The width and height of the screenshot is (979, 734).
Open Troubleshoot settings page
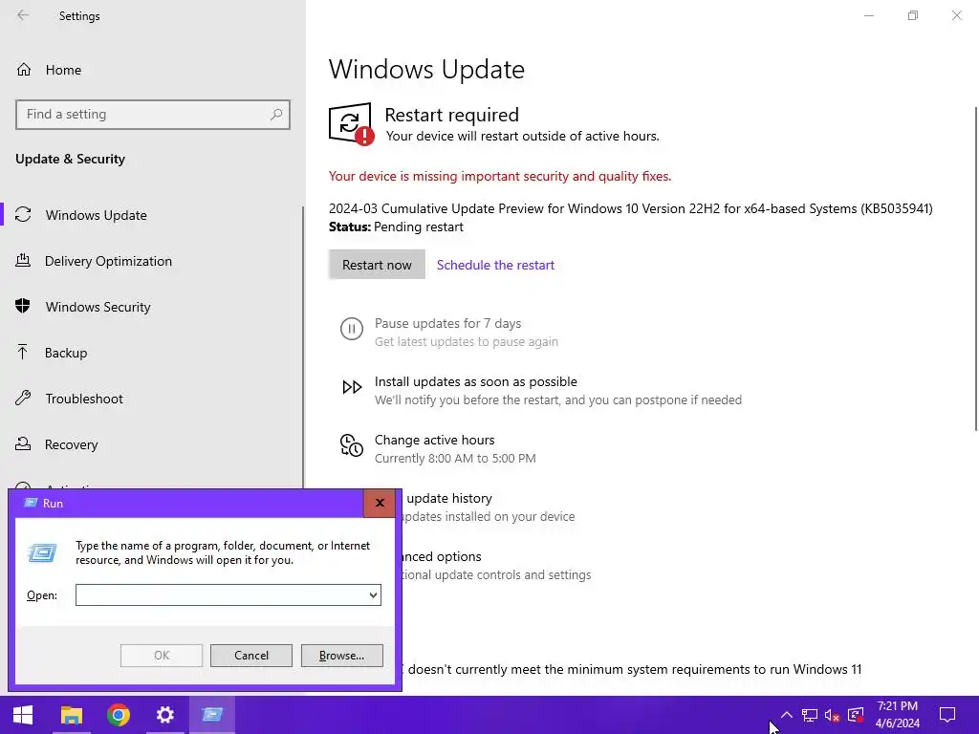click(x=84, y=399)
